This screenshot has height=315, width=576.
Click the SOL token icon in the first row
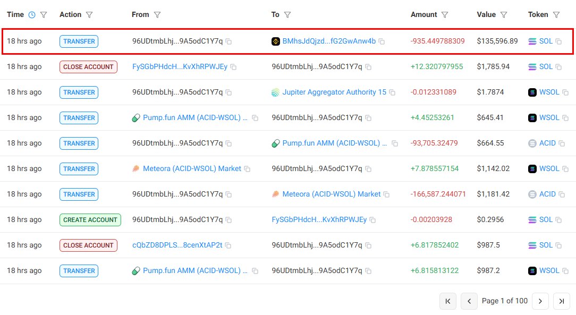[x=531, y=41]
